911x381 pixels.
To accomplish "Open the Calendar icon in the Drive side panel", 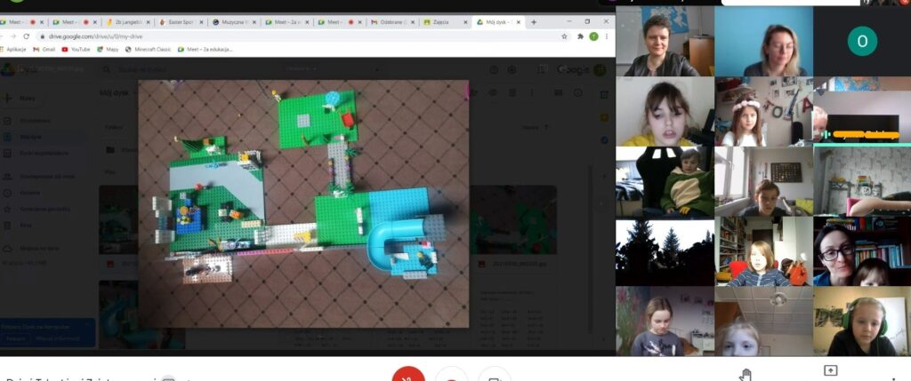I will [x=604, y=94].
